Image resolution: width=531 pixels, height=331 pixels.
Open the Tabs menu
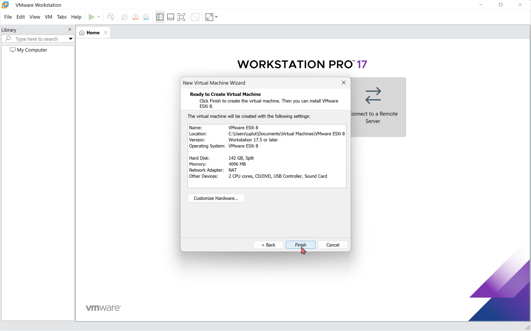point(62,17)
